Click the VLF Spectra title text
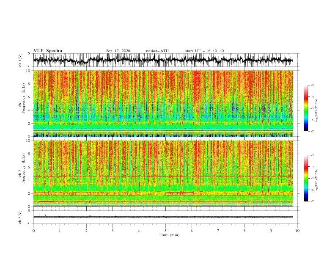This screenshot has height=259, width=335. pyautogui.click(x=48, y=51)
